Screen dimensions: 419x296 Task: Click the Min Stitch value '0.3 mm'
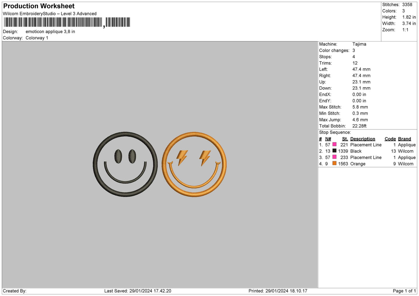(360, 113)
